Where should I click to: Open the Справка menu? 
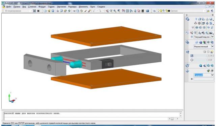(101, 7)
